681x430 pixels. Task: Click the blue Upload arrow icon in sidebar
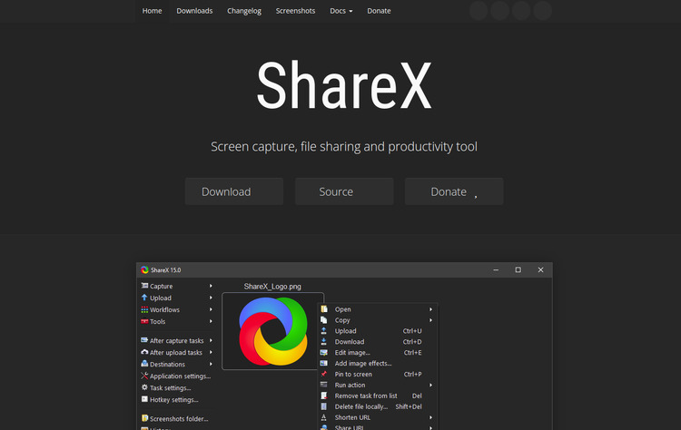144,298
